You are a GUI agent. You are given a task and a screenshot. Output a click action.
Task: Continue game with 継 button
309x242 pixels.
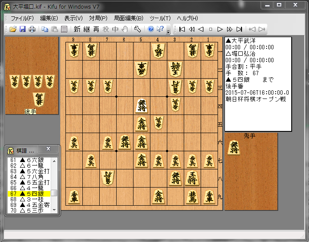click(87, 29)
